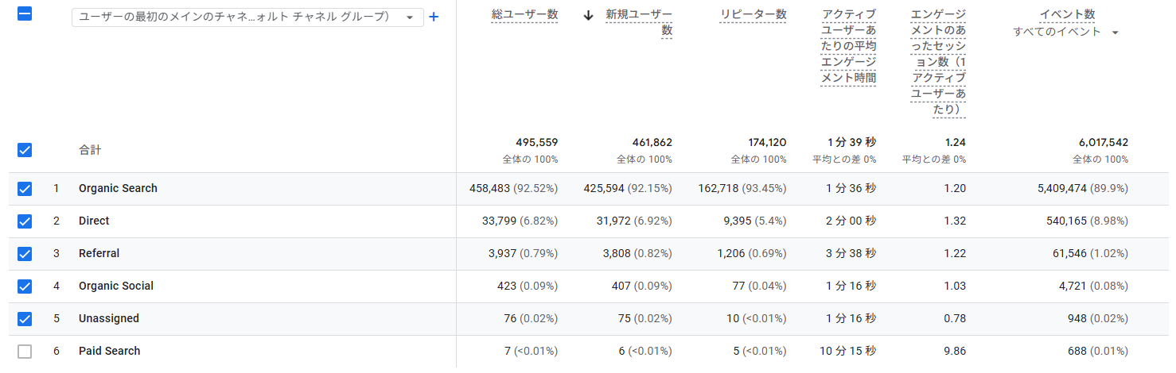Click engaged sessions per active user header
1176x373 pixels.
pyautogui.click(x=938, y=62)
